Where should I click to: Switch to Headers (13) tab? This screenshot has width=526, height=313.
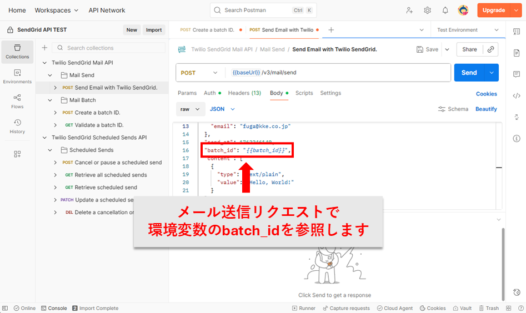click(x=244, y=93)
